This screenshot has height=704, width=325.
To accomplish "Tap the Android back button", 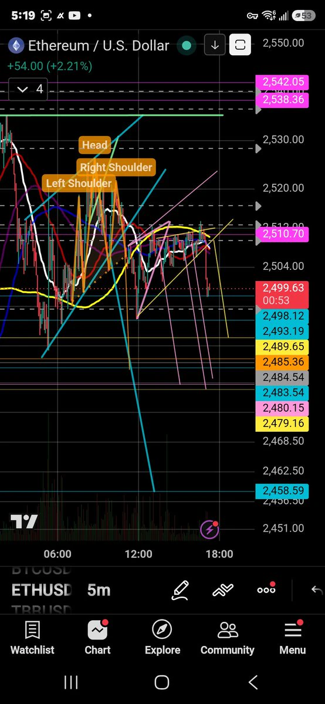I will (x=253, y=682).
